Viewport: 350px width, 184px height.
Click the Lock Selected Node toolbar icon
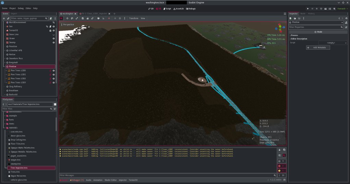tap(87, 18)
